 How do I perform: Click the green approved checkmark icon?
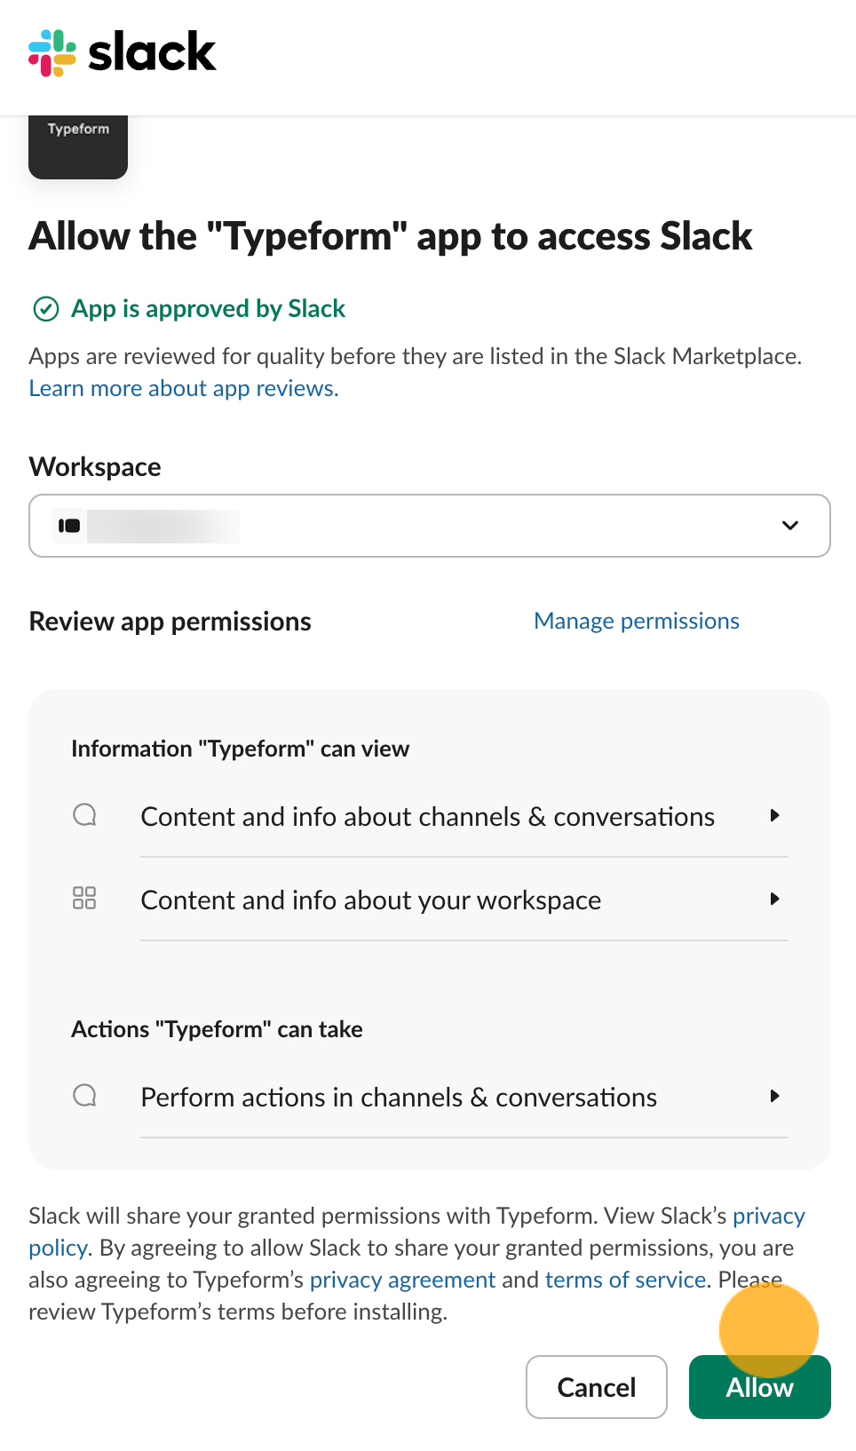[x=45, y=309]
